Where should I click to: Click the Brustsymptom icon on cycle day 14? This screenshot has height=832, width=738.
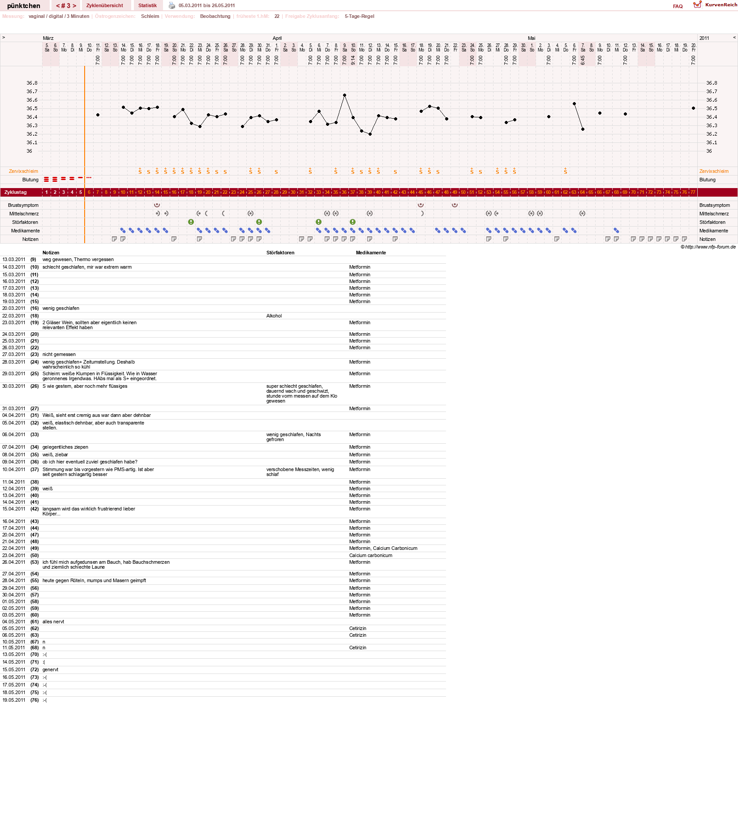157,205
